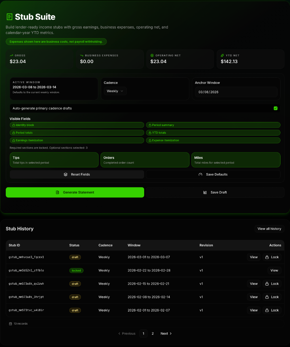Select the Tips field card
This screenshot has width=290, height=347.
[54, 160]
